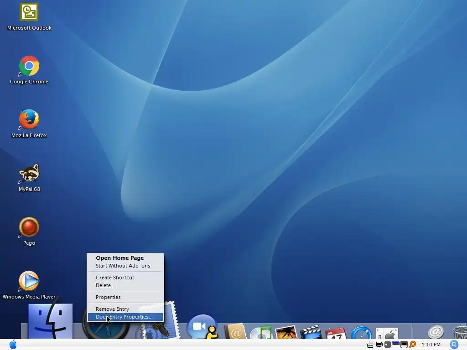Open the System Preferences dock icon
The height and width of the screenshot is (350, 467).
click(x=387, y=333)
